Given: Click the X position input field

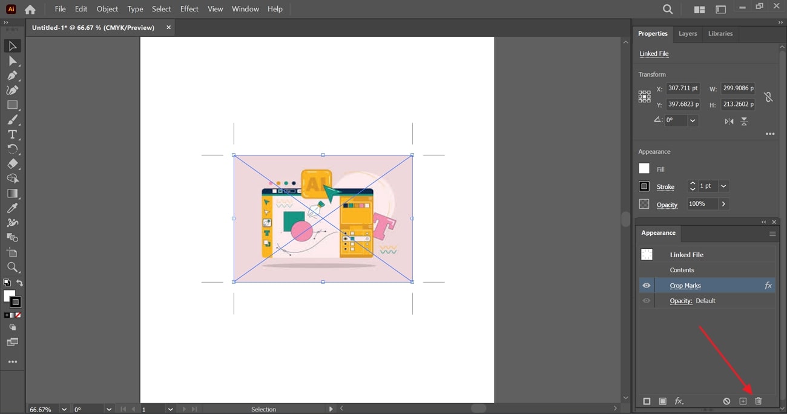Looking at the screenshot, I should 682,88.
